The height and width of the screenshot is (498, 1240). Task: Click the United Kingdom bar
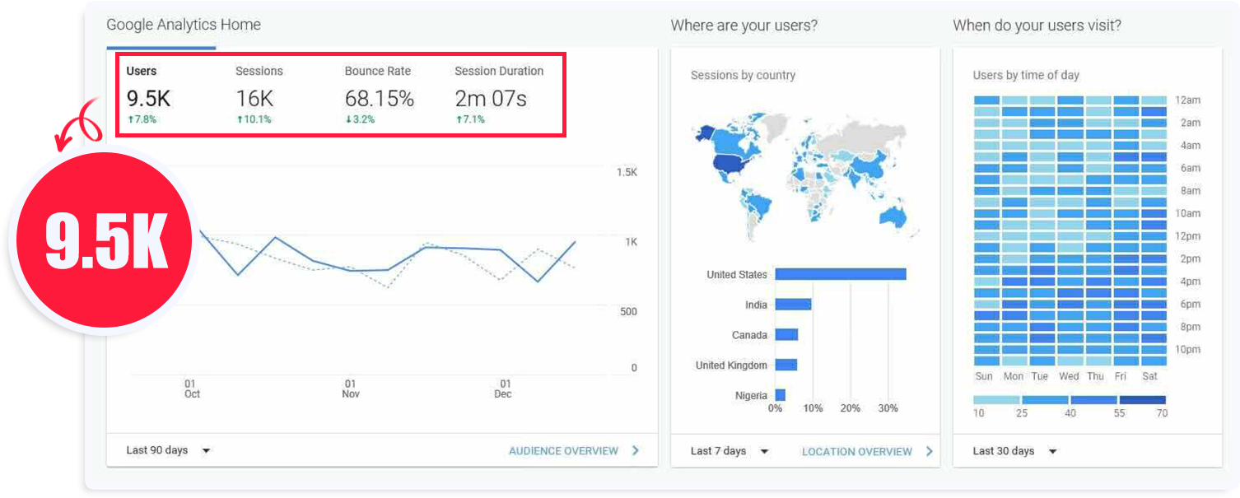pyautogui.click(x=785, y=365)
